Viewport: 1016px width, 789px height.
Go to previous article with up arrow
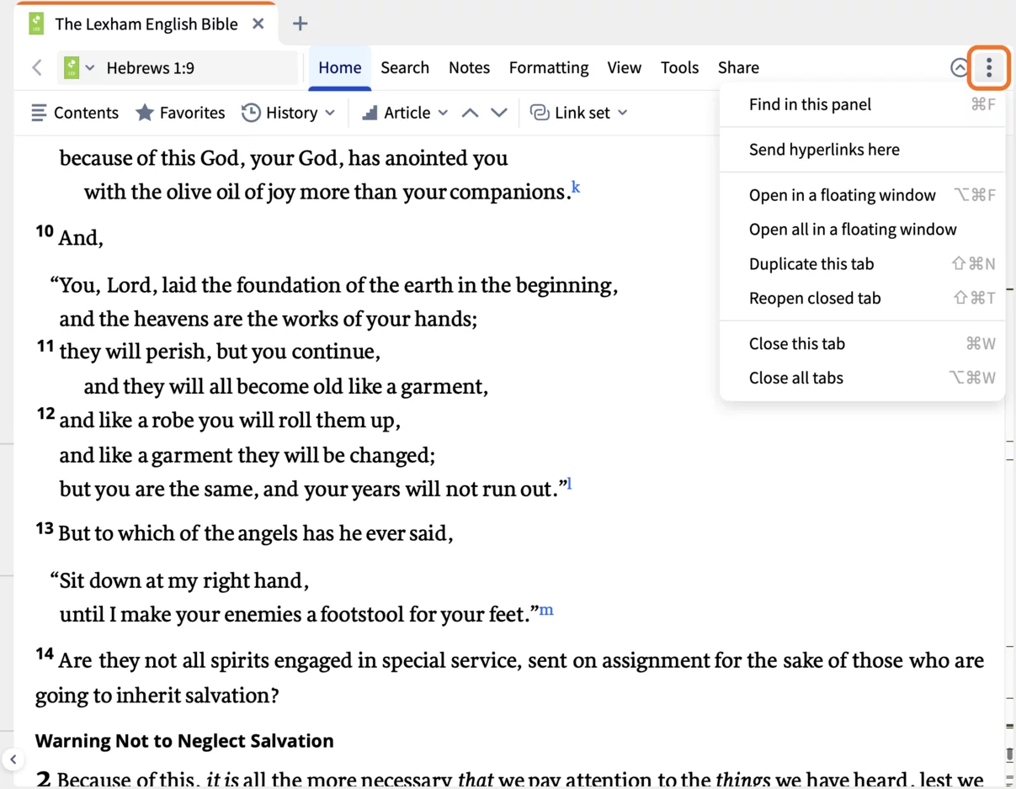470,112
